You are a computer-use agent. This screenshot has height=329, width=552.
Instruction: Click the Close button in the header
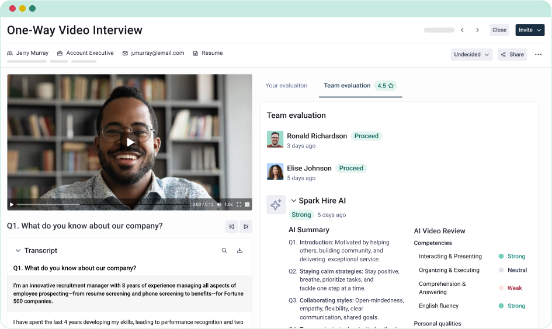(499, 30)
